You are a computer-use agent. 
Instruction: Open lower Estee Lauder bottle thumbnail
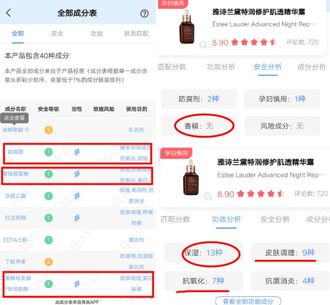point(191,177)
